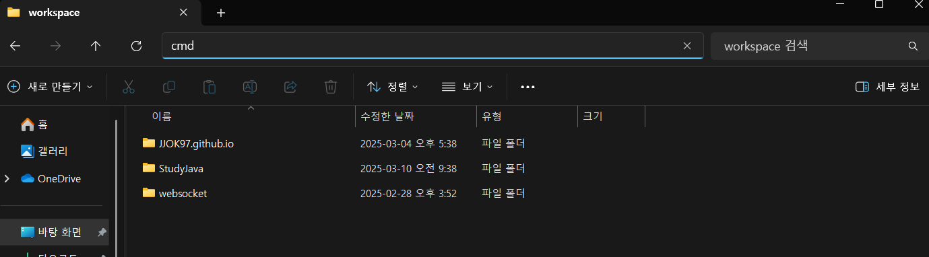The image size is (929, 257).
Task: Open the three-dots more options menu
Action: pyautogui.click(x=527, y=87)
